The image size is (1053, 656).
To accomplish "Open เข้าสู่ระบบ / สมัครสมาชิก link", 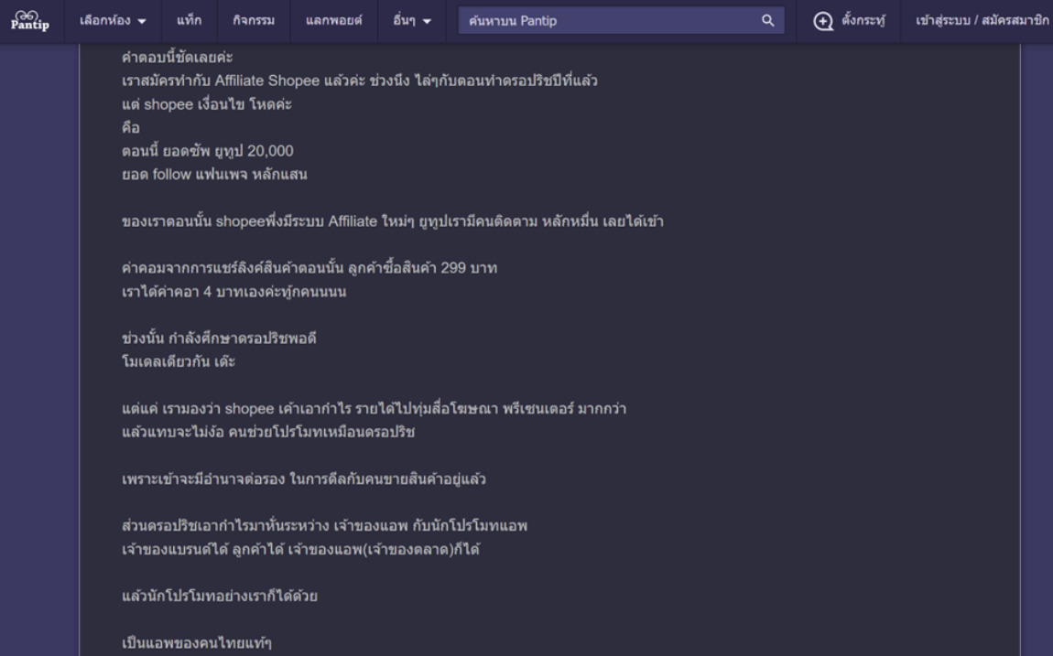I will point(982,21).
